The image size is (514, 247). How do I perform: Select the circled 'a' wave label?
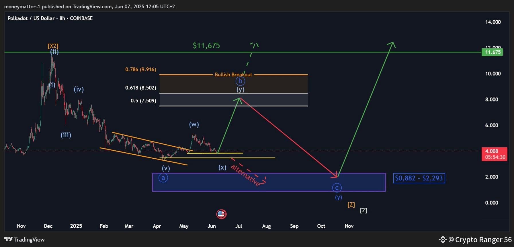(x=163, y=178)
